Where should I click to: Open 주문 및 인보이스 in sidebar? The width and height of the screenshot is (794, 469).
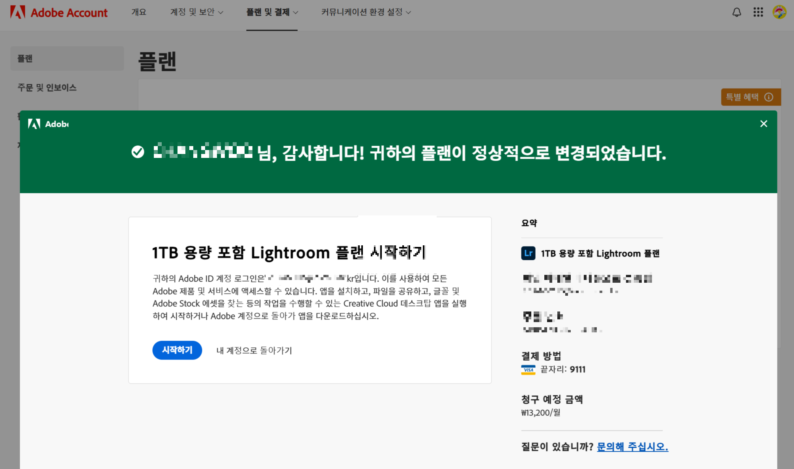pos(47,87)
